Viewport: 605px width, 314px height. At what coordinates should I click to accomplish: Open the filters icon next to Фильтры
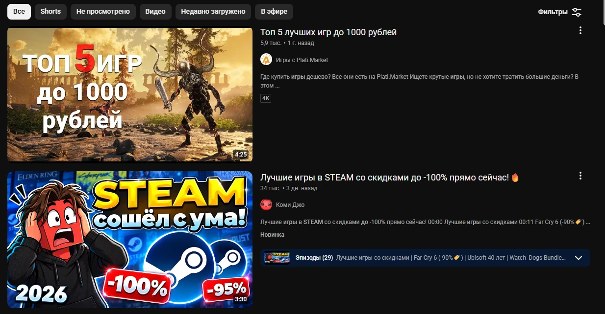click(577, 12)
